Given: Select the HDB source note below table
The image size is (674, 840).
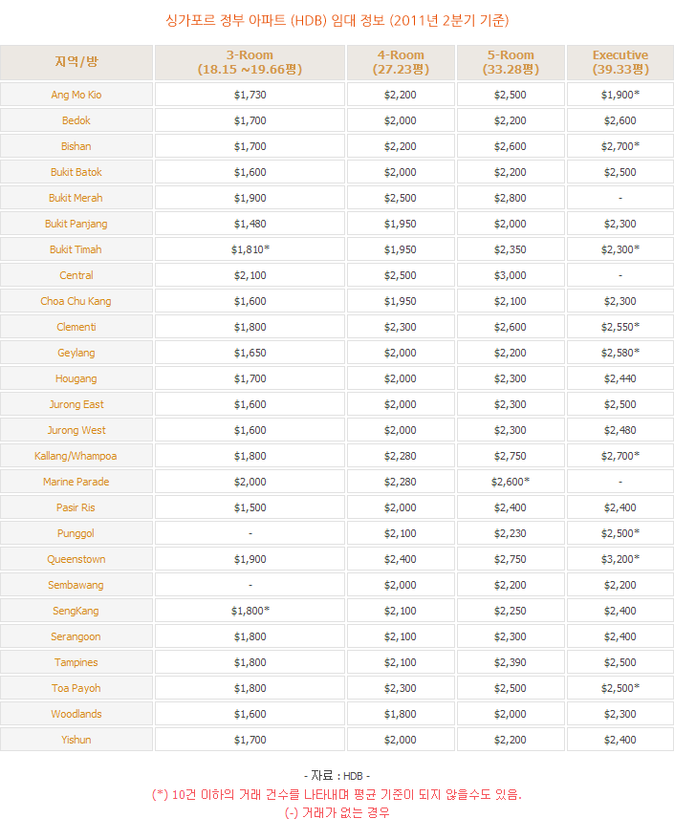Looking at the screenshot, I should [337, 776].
